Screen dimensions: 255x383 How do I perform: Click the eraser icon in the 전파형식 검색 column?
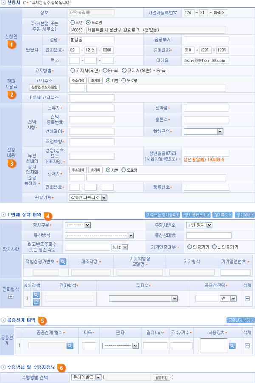(36, 302)
